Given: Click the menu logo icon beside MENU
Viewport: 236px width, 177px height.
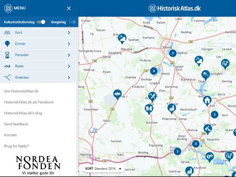Looking at the screenshot, I should click(x=8, y=8).
